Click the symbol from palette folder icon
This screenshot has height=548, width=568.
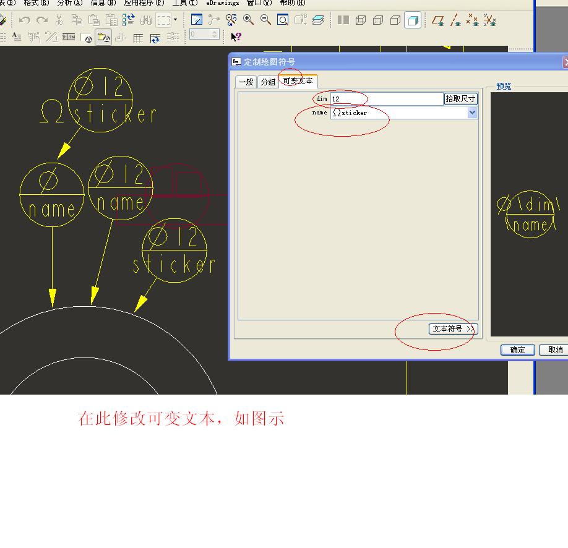point(103,37)
